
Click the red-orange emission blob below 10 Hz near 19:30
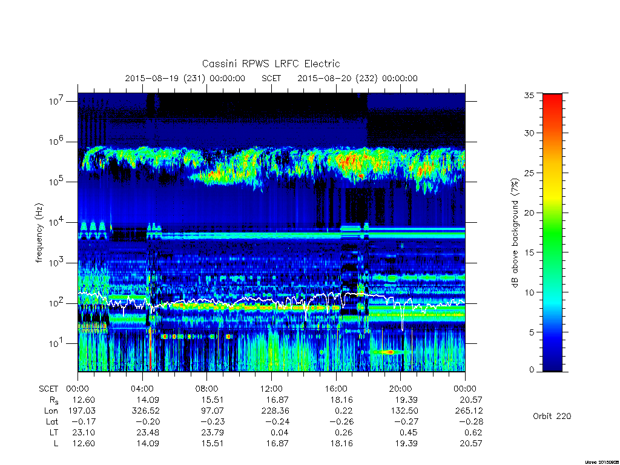(x=389, y=352)
